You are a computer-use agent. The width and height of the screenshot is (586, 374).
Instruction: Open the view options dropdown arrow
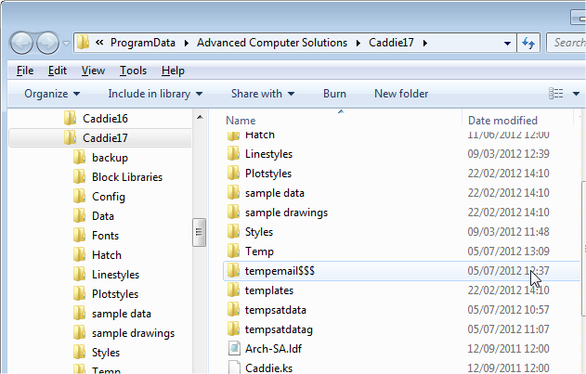576,94
